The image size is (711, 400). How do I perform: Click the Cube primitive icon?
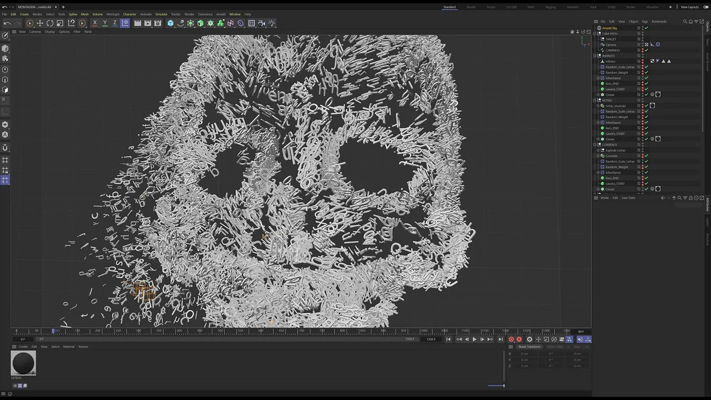tap(171, 23)
